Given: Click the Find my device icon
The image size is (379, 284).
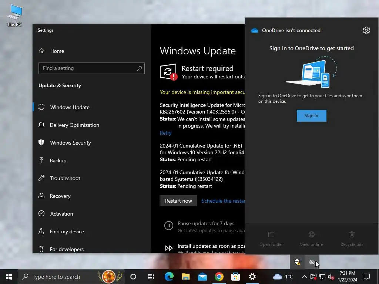Looking at the screenshot, I should [41, 231].
